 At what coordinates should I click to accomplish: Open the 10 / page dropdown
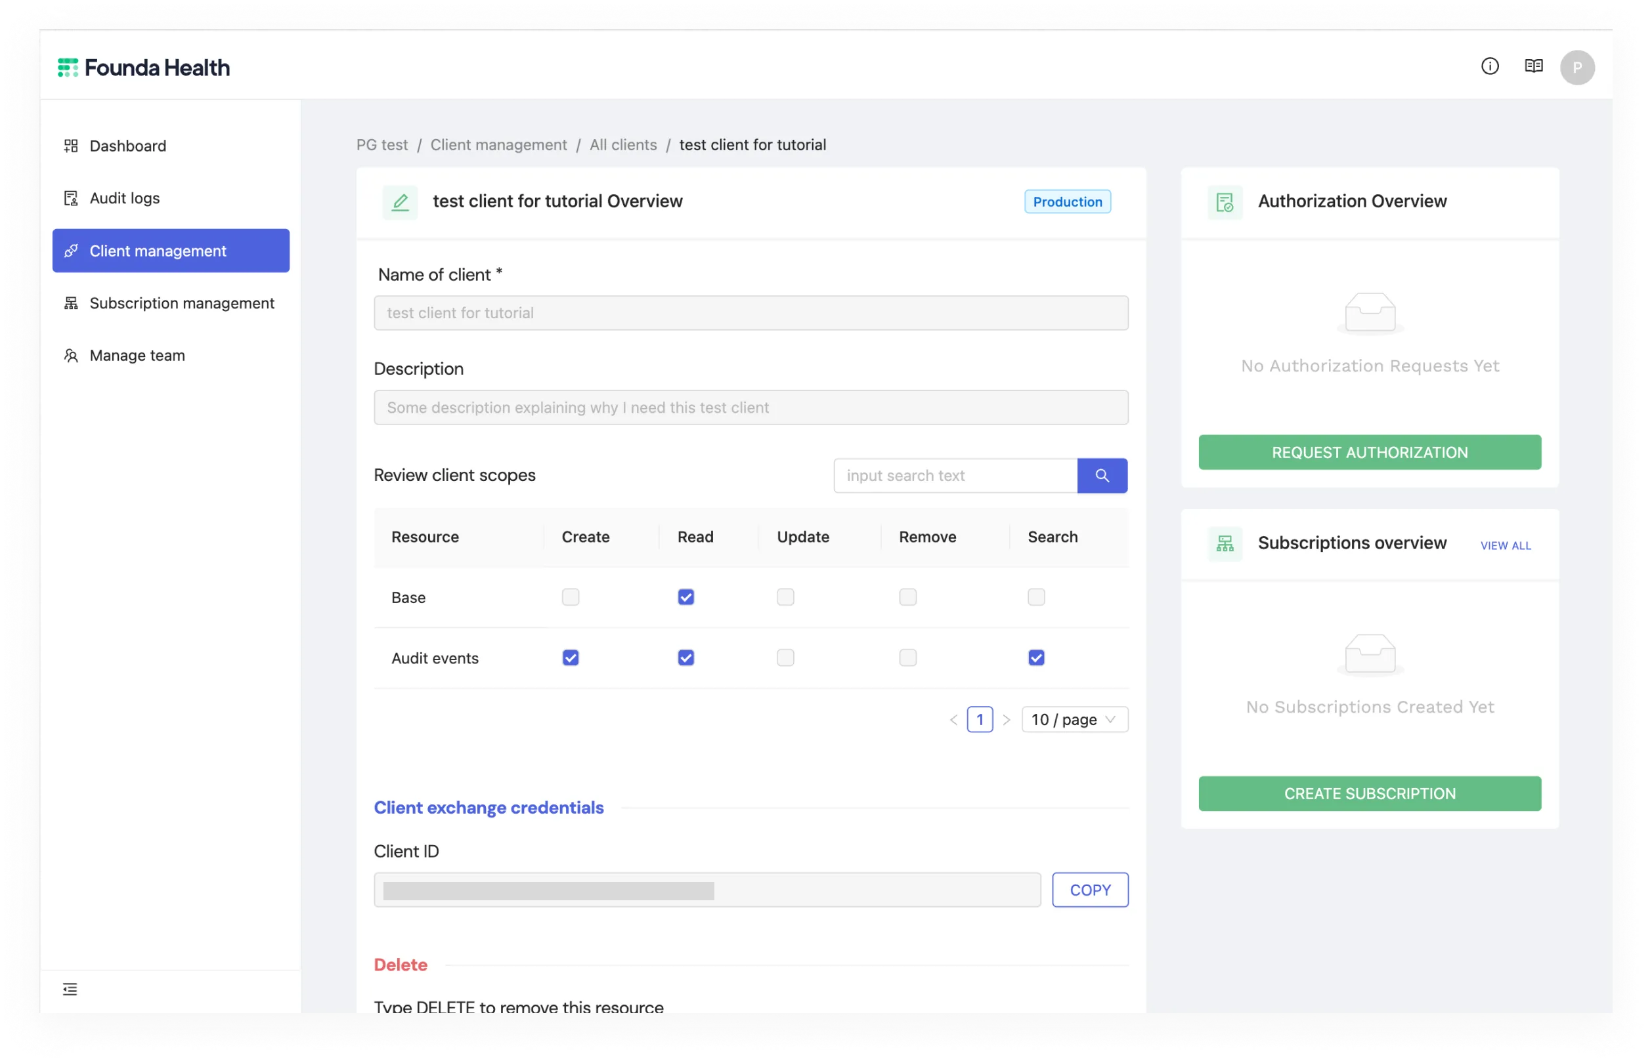coord(1074,720)
